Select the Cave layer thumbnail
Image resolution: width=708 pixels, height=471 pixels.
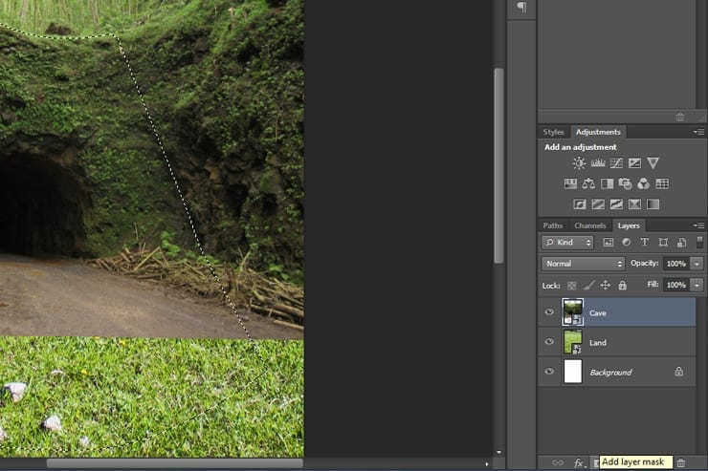point(572,311)
